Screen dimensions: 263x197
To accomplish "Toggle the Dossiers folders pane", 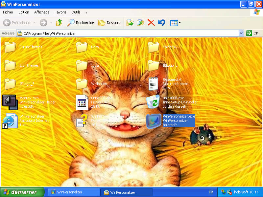I will point(109,23).
